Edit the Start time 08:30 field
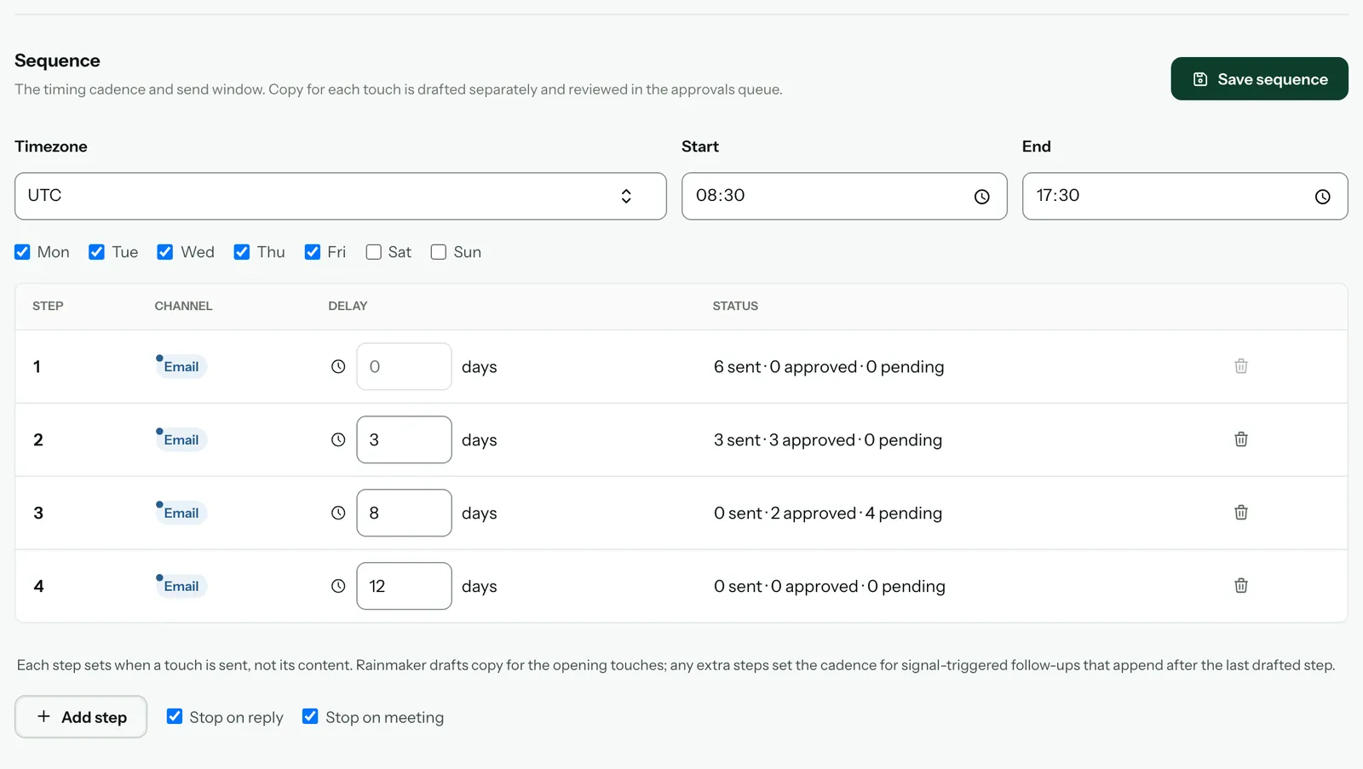The height and width of the screenshot is (769, 1363). [x=844, y=196]
